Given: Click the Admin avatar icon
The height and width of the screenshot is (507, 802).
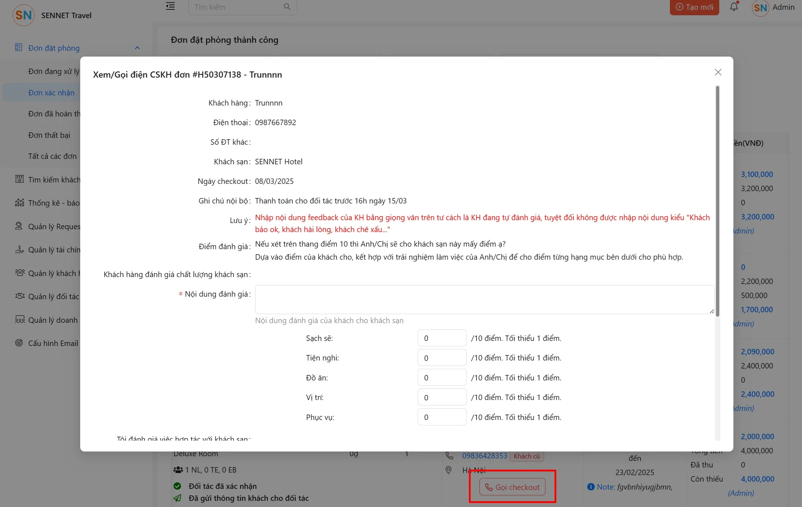Looking at the screenshot, I should (x=760, y=8).
